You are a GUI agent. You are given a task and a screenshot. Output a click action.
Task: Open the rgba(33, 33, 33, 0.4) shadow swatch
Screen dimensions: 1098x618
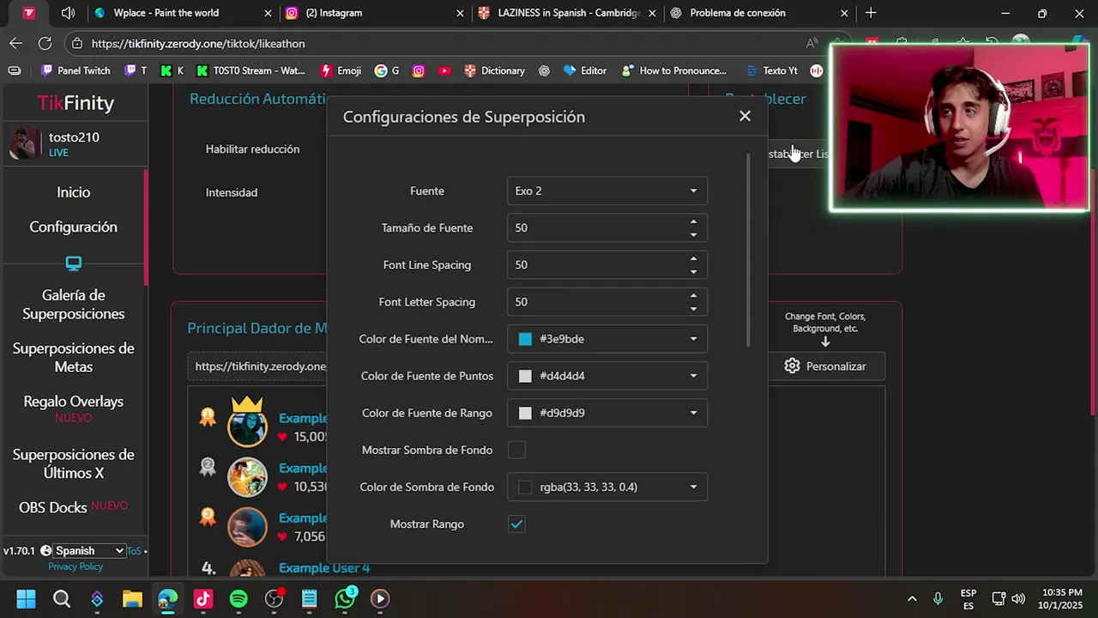click(525, 487)
